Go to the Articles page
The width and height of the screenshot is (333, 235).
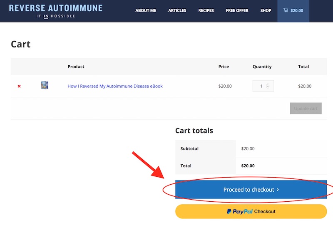point(177,11)
